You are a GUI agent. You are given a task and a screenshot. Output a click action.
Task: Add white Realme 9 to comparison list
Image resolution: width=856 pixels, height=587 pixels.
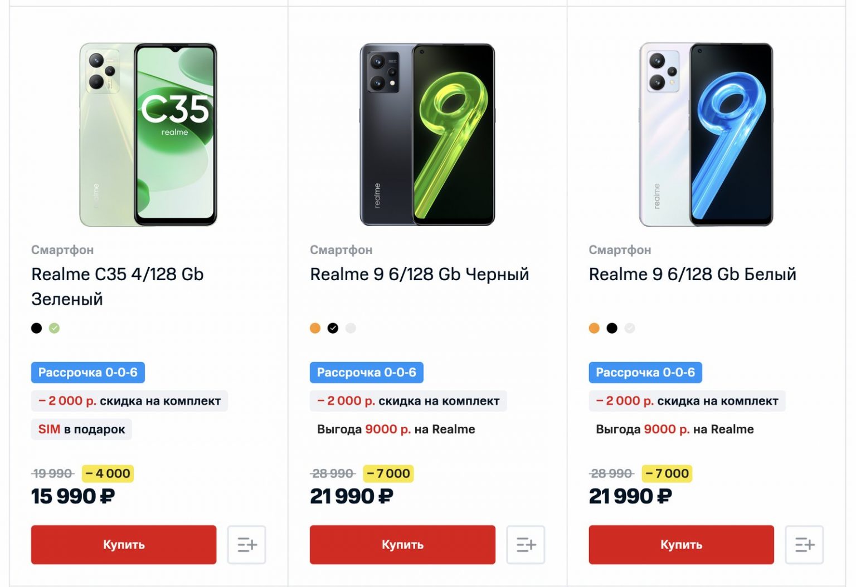click(x=804, y=545)
